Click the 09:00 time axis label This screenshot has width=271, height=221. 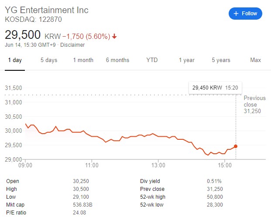point(25,165)
